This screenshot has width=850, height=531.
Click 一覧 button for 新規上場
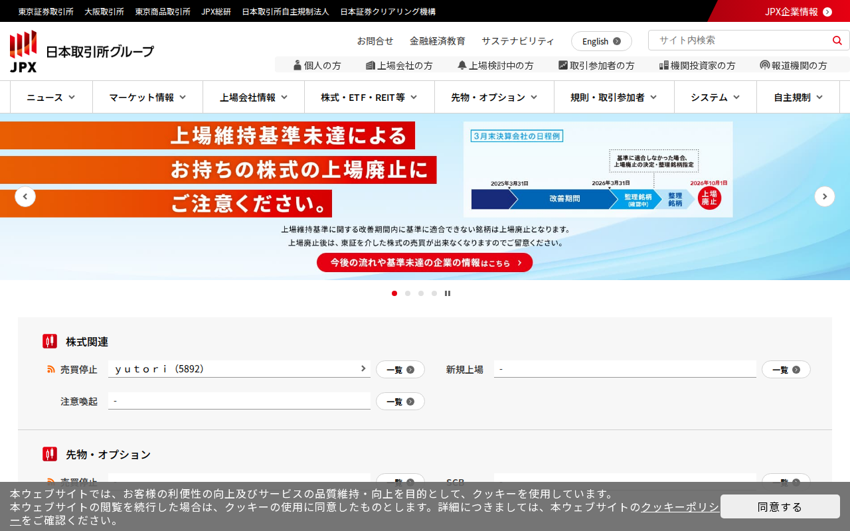tap(786, 370)
